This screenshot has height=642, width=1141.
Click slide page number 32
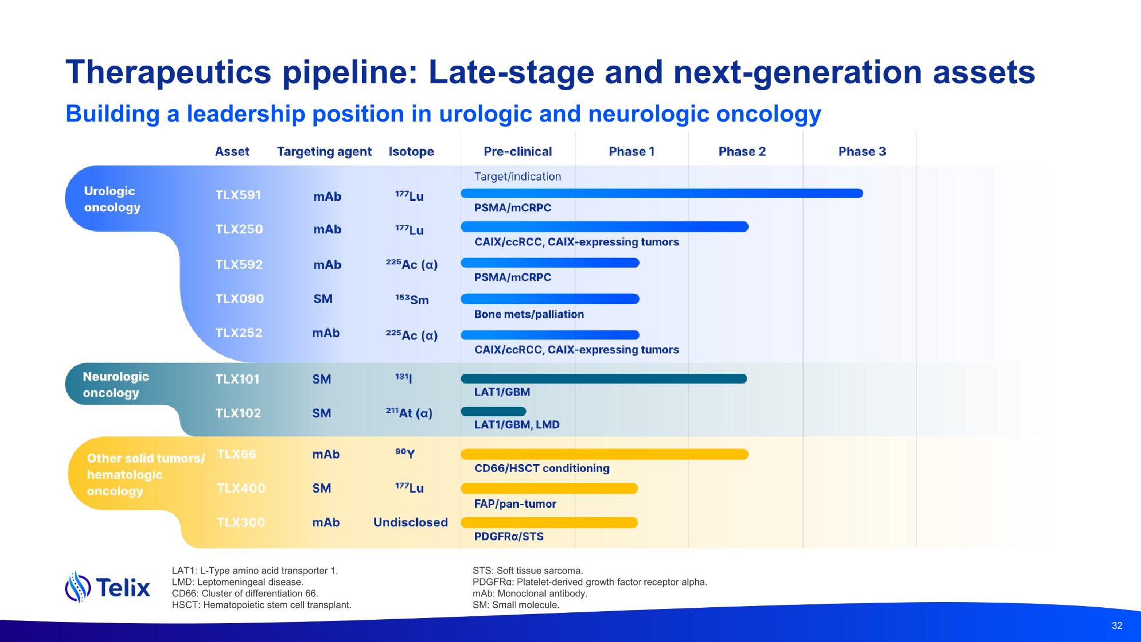pos(1116,625)
